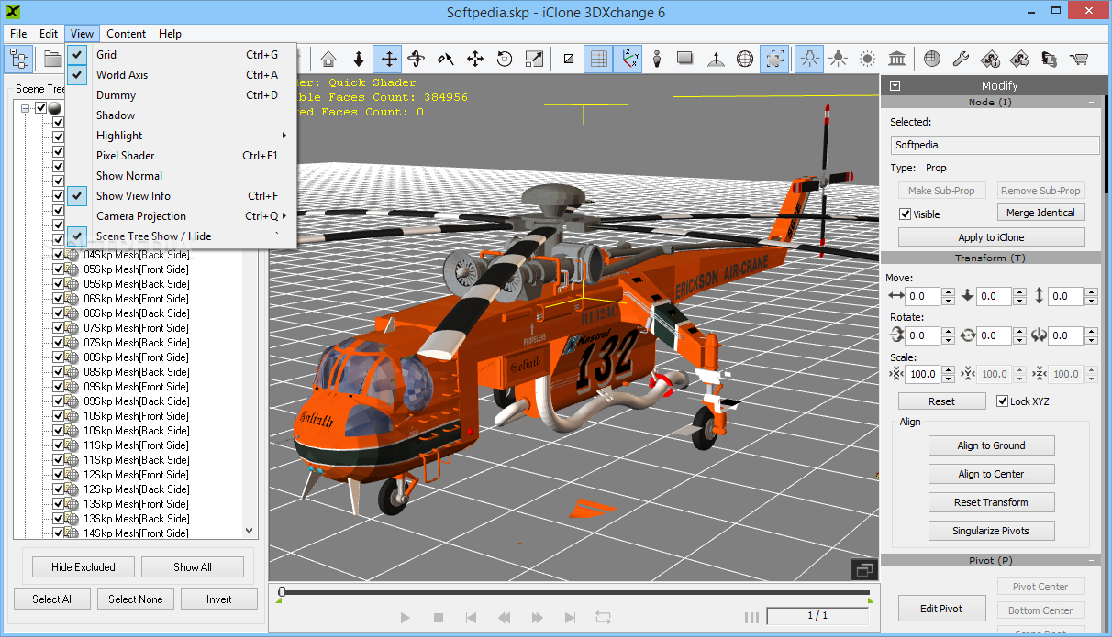
Task: Click the dark rectangle screen toolbar icon
Action: coord(685,60)
